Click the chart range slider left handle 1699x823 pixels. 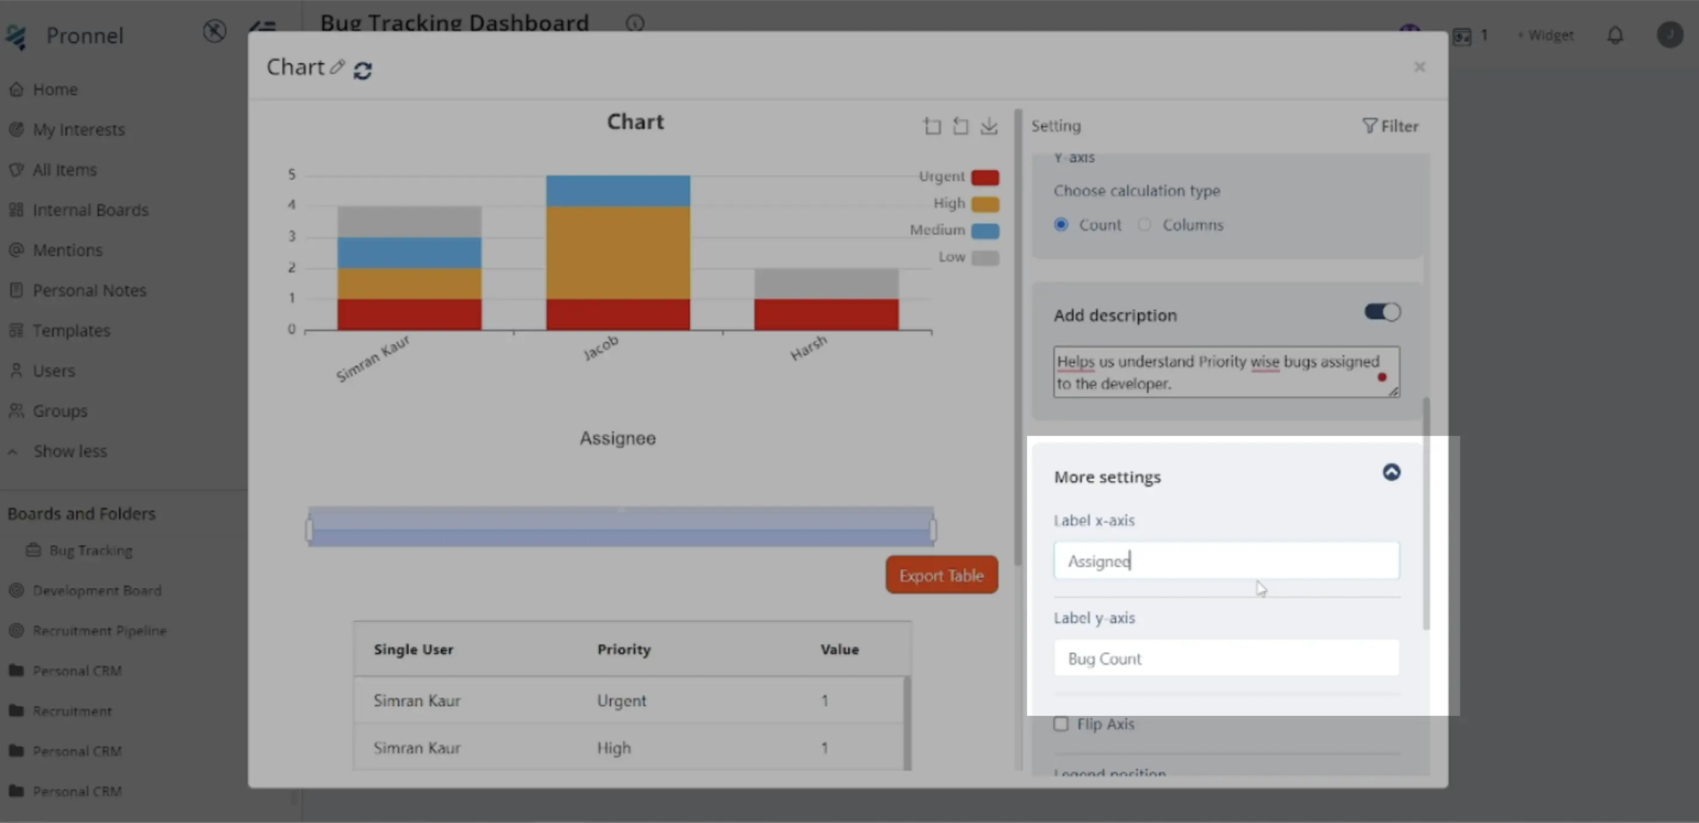[309, 529]
